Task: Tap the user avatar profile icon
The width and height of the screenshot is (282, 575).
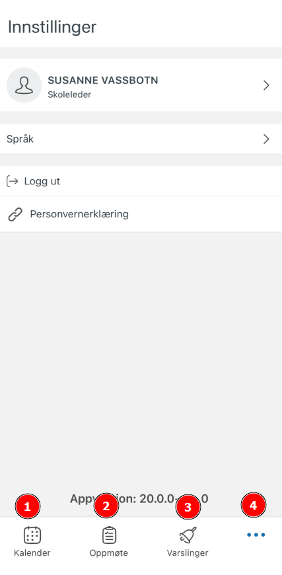Action: pyautogui.click(x=24, y=85)
